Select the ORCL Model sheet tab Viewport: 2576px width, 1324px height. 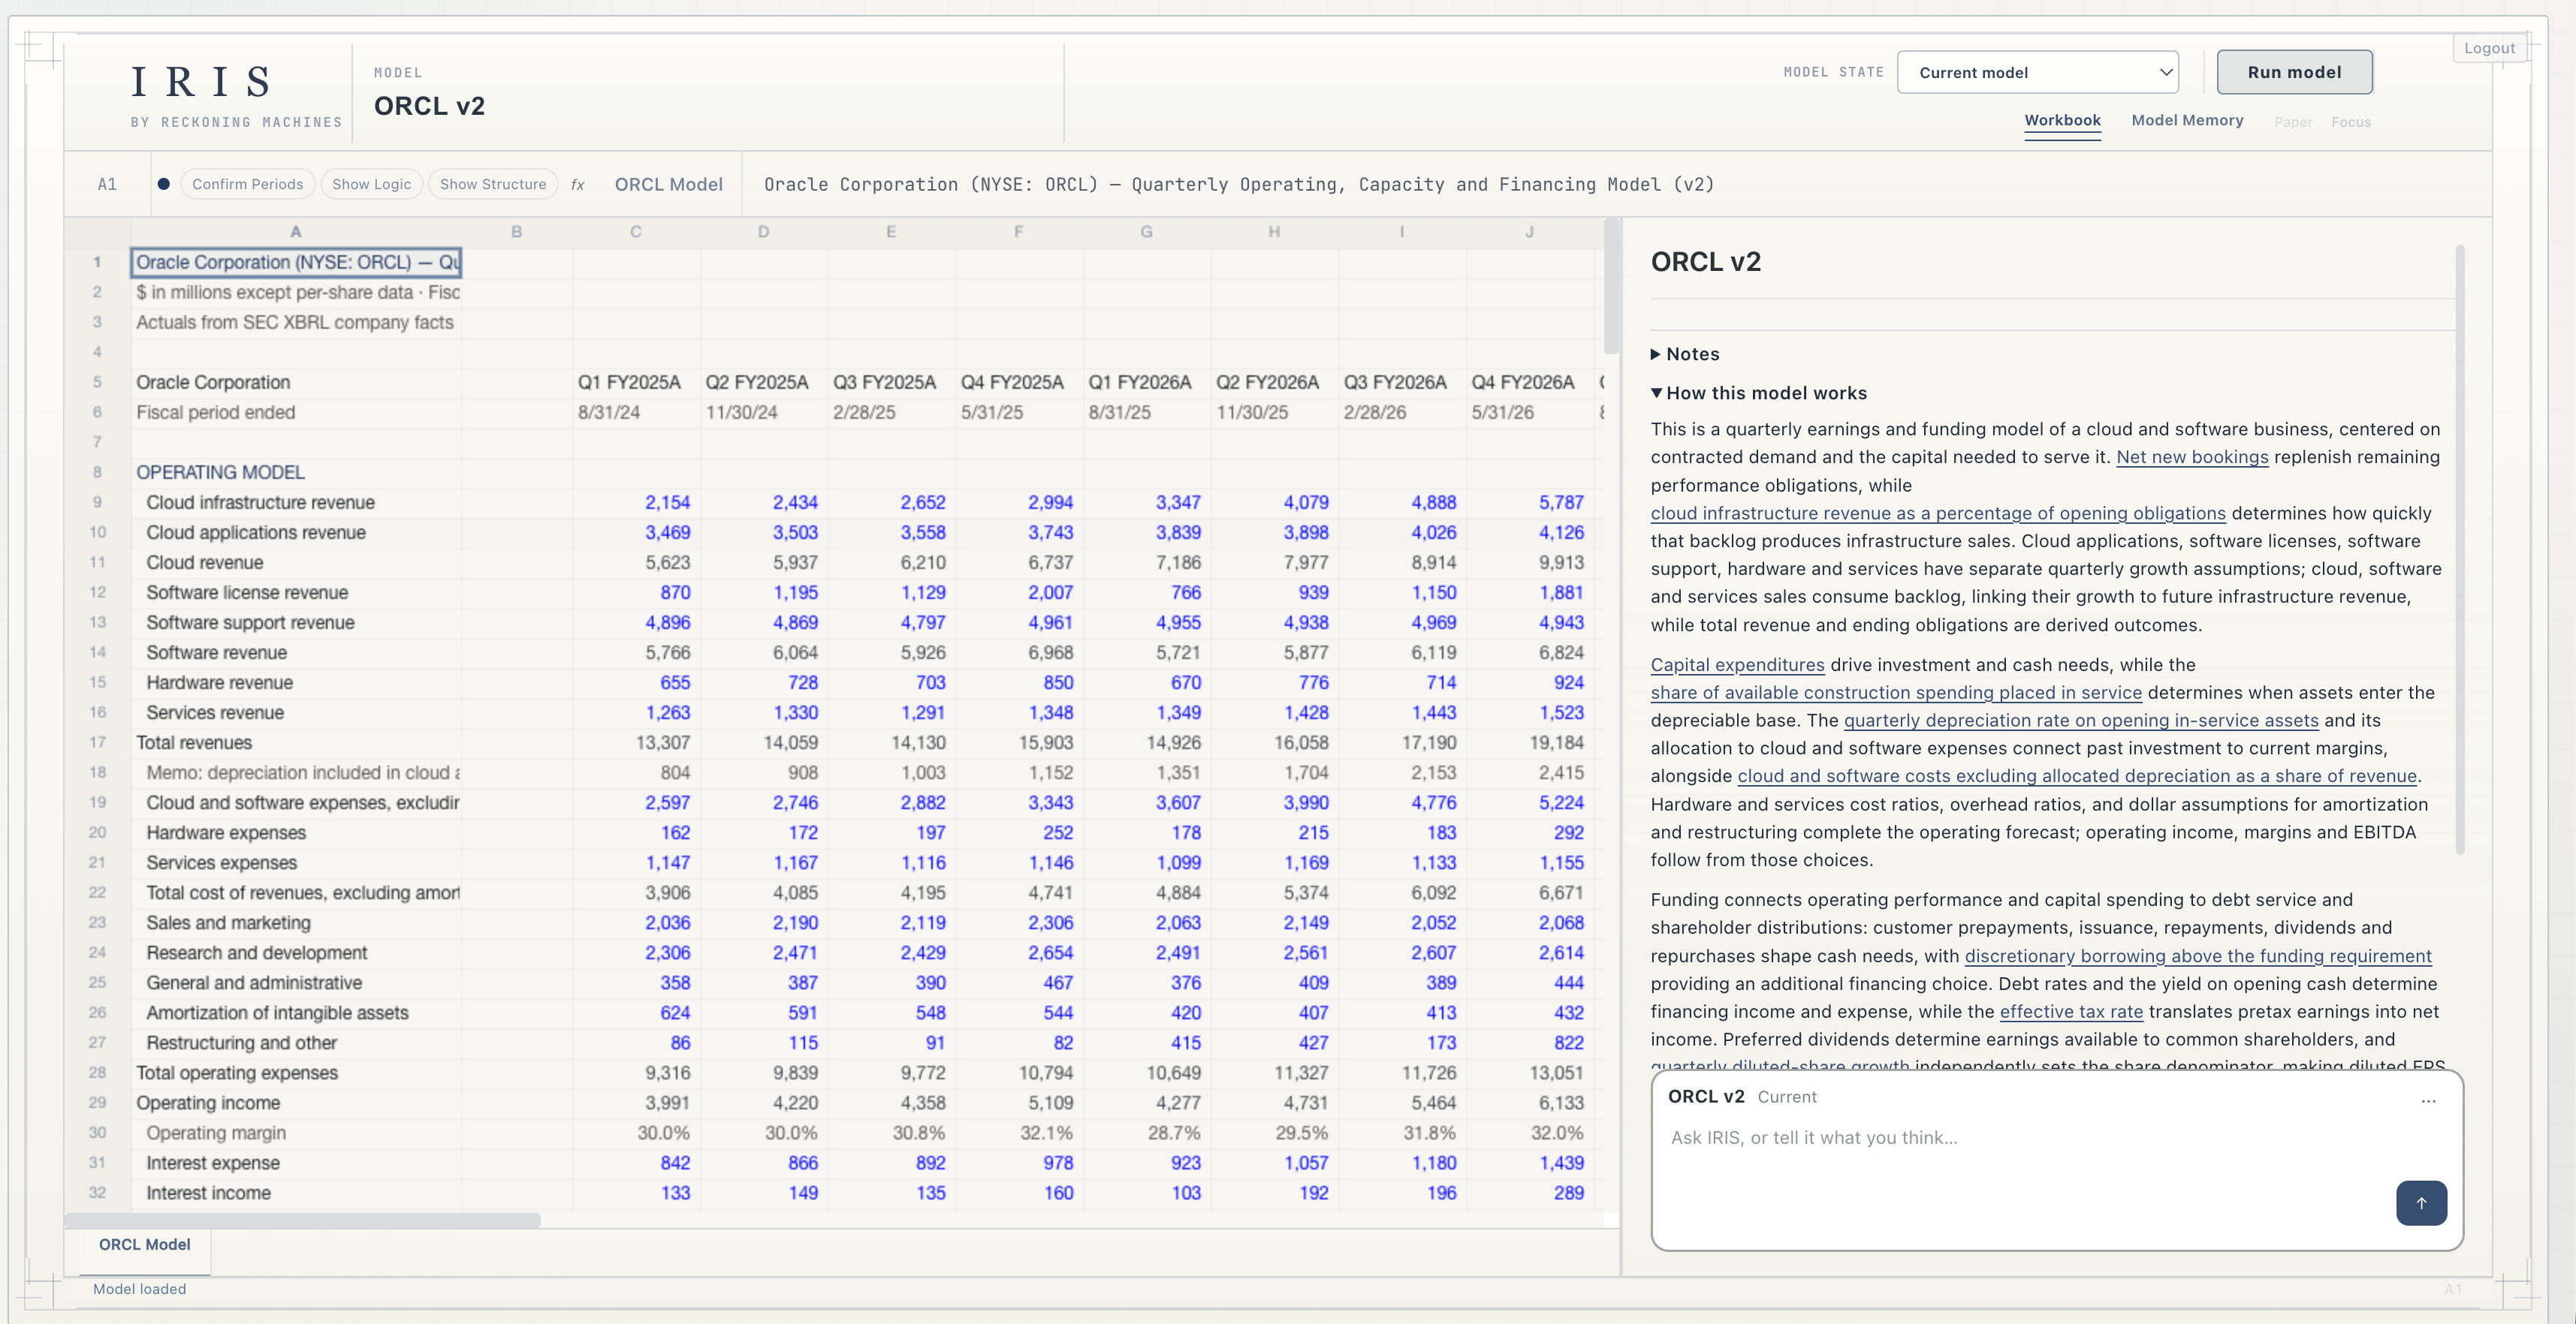pos(144,1244)
